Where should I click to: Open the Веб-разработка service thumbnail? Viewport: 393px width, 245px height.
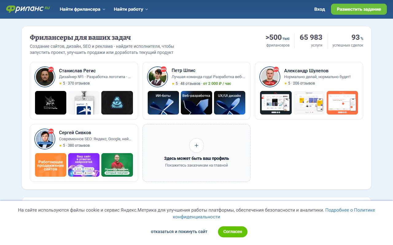point(196,103)
